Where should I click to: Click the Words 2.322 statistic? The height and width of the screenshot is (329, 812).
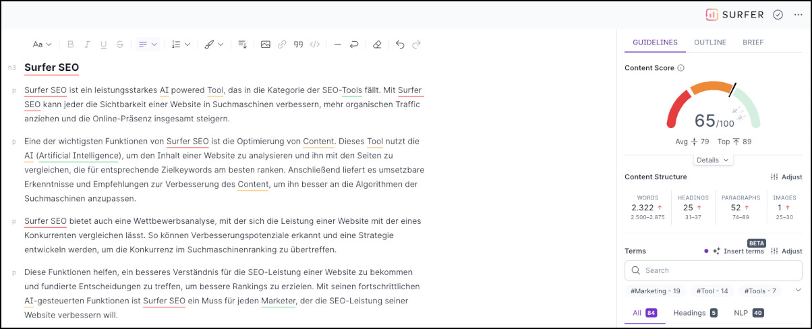coord(647,207)
